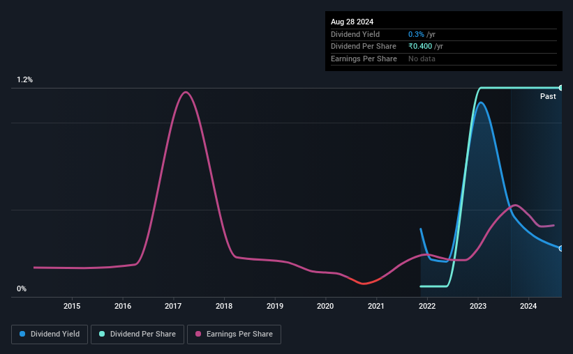Screen dimensions: 573x354
Task: Click the cyan endpoint marker at top right
Action: [x=560, y=88]
